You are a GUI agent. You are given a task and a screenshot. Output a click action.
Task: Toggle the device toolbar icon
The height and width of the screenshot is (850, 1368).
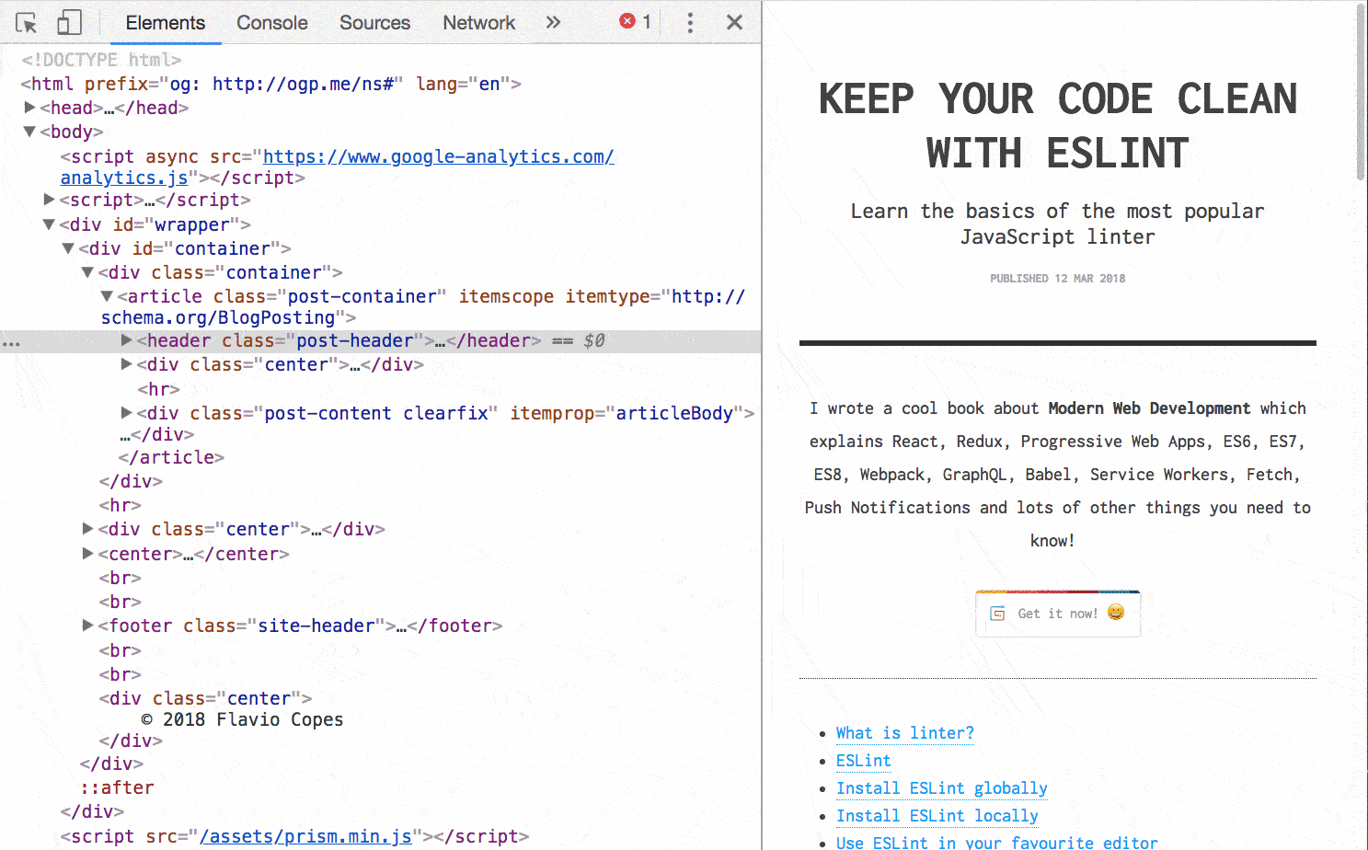point(69,23)
